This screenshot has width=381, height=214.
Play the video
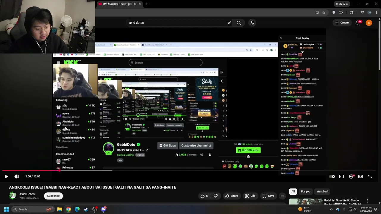tap(6, 177)
